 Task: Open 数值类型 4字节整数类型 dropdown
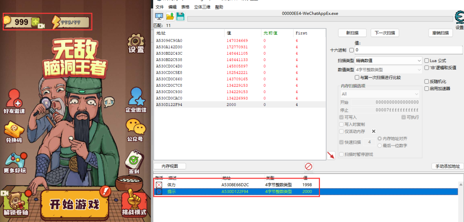click(388, 70)
